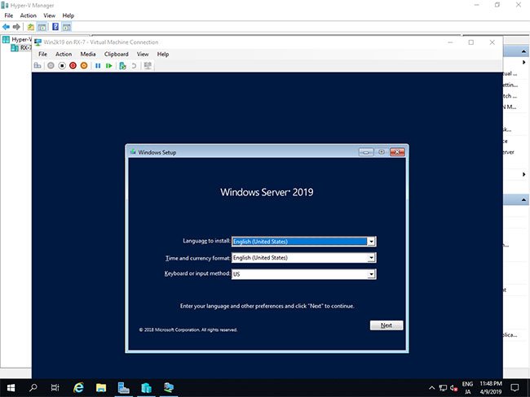This screenshot has height=397, width=530.
Task: Click the Forward arrow in Hyper-V Manager toolbar
Action: (x=16, y=27)
